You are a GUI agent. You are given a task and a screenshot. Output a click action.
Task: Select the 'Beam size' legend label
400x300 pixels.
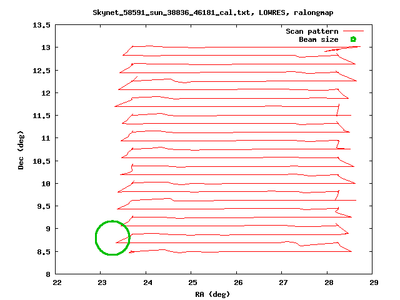click(319, 39)
